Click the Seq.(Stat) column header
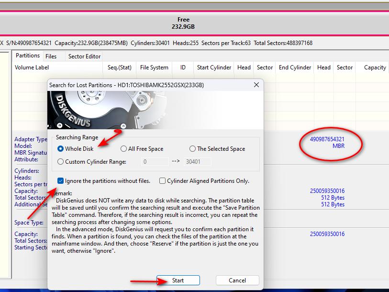389x292 pixels. pyautogui.click(x=120, y=67)
